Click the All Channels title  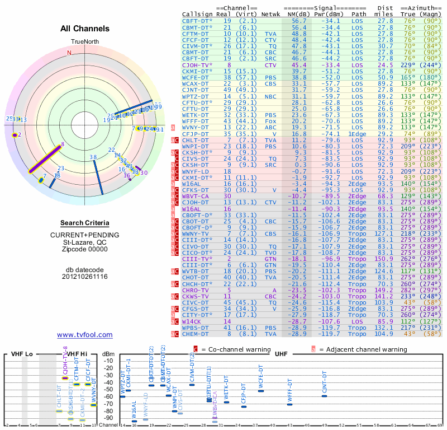tap(85, 29)
